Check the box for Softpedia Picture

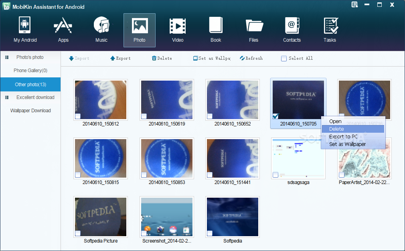(78, 233)
